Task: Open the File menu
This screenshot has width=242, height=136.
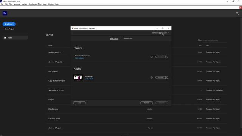Action: (x=2, y=4)
